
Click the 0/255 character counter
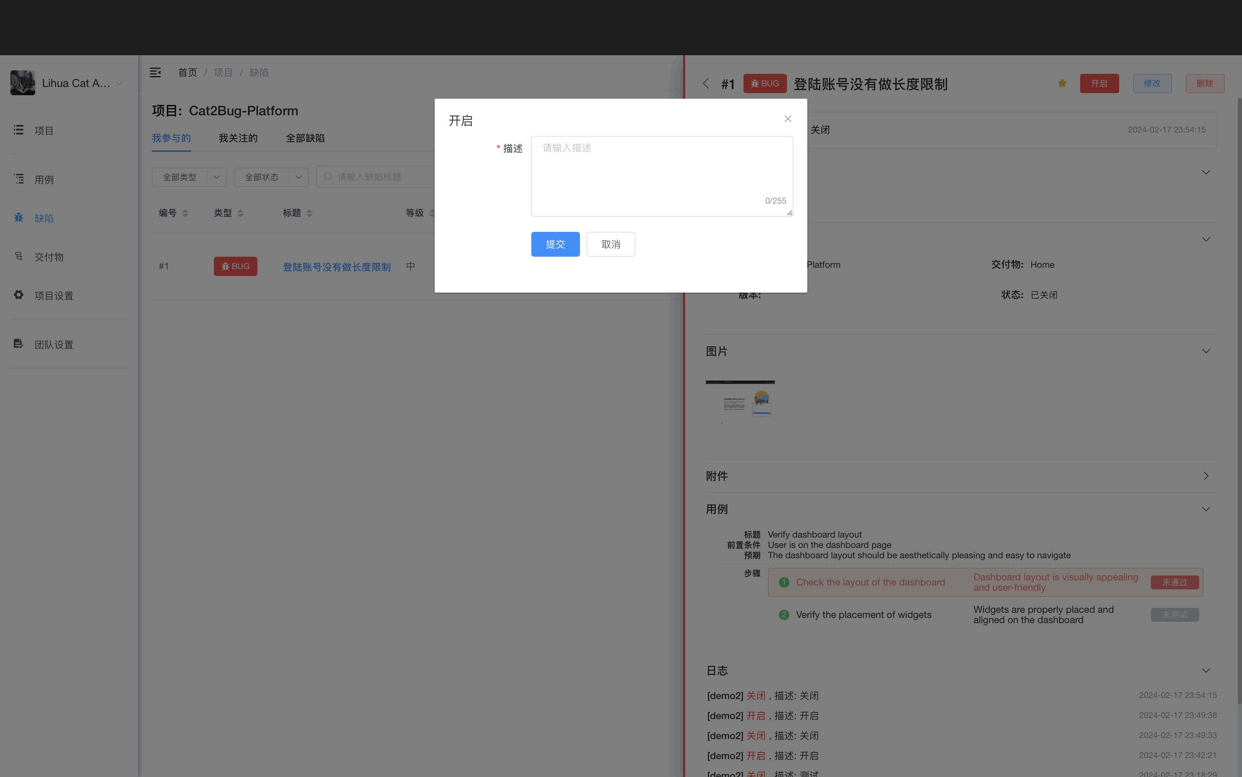pyautogui.click(x=776, y=201)
